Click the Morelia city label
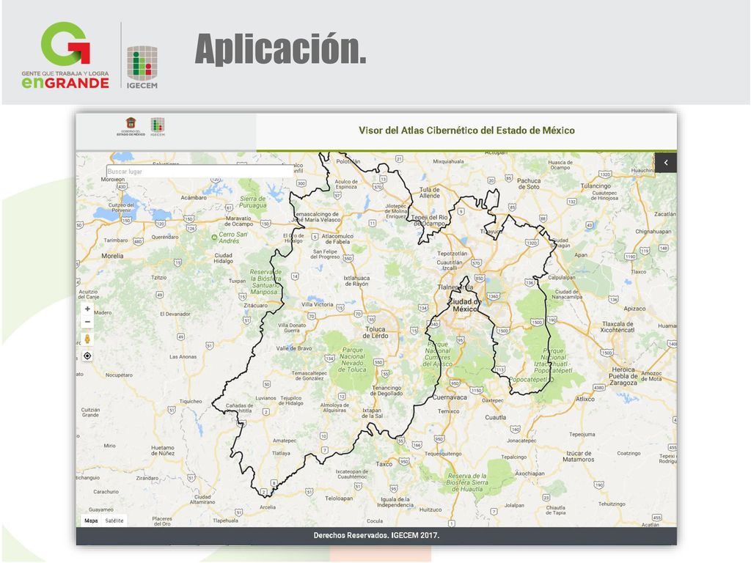Image resolution: width=751 pixels, height=563 pixels. (112, 256)
